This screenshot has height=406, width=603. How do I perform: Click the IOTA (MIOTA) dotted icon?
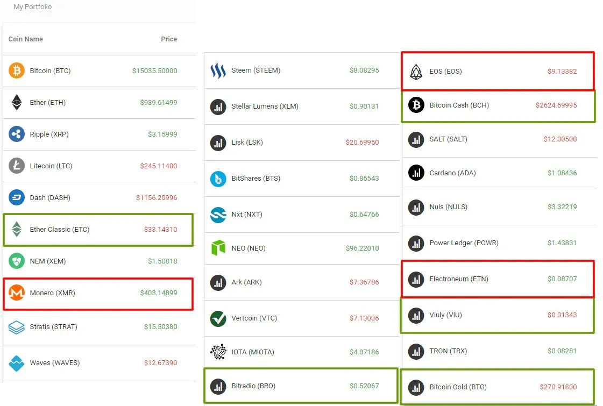tap(218, 352)
